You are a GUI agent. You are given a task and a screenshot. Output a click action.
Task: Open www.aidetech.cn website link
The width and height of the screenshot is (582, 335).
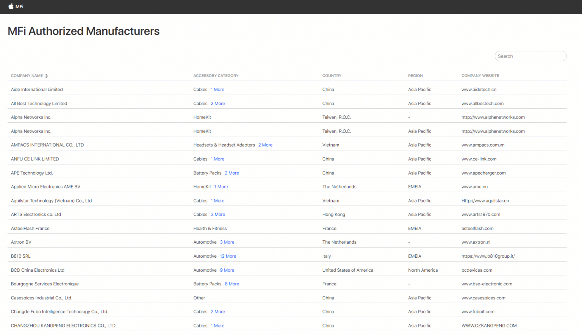pos(479,90)
